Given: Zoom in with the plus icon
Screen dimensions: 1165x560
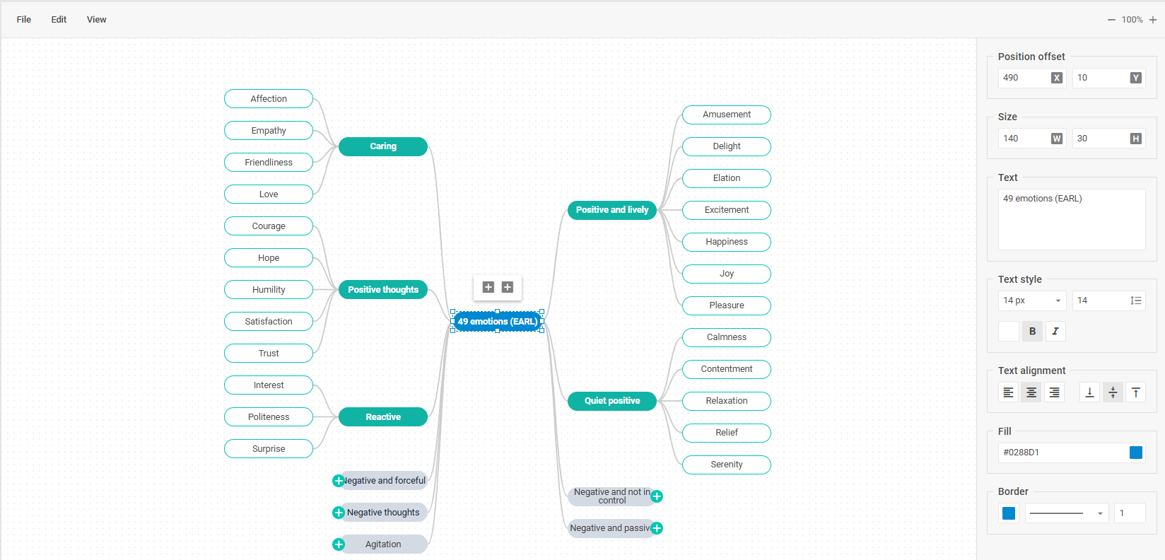Looking at the screenshot, I should 1153,20.
